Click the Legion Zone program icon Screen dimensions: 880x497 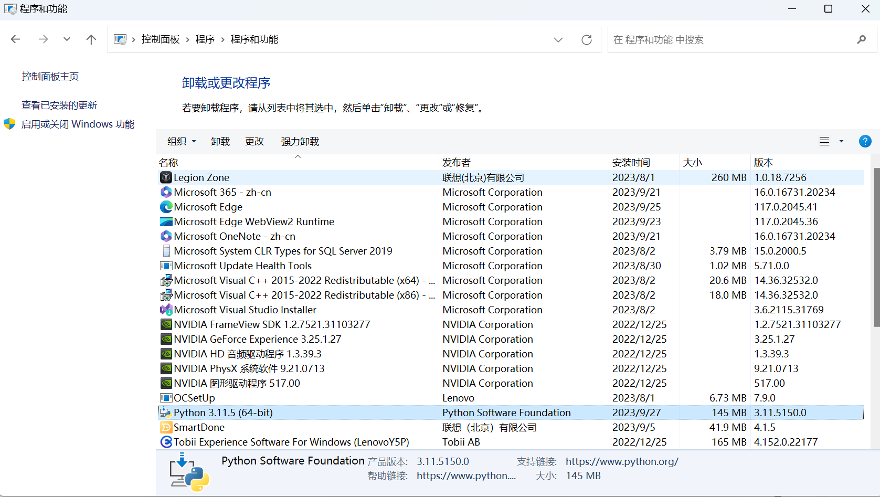point(166,177)
